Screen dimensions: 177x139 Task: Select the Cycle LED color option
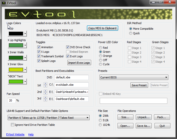[101, 64]
